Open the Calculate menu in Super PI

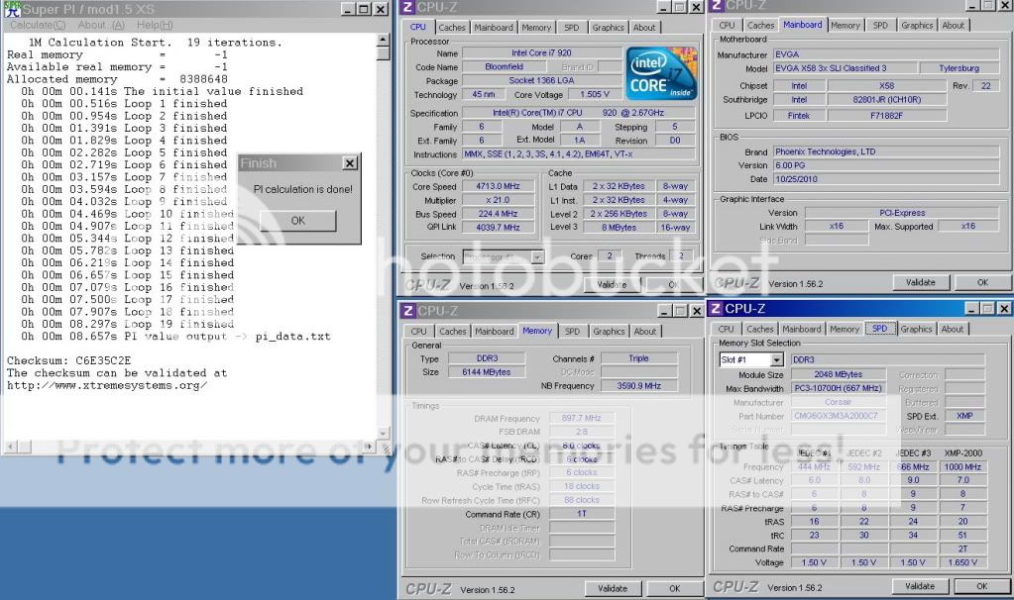(x=37, y=25)
